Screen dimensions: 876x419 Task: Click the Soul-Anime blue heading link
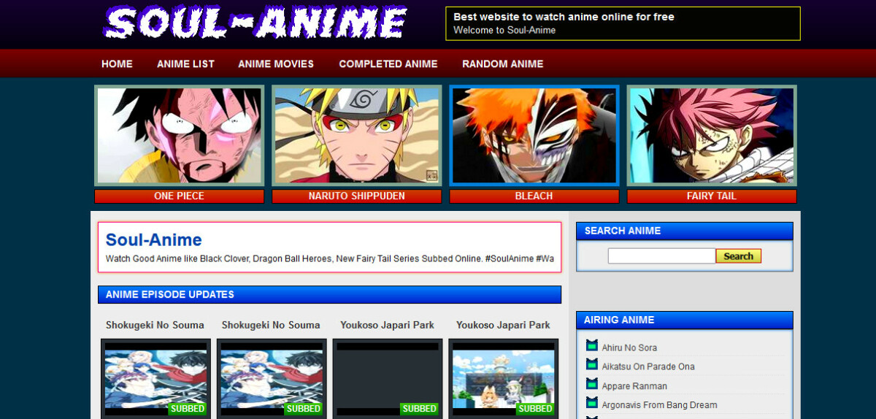click(154, 240)
